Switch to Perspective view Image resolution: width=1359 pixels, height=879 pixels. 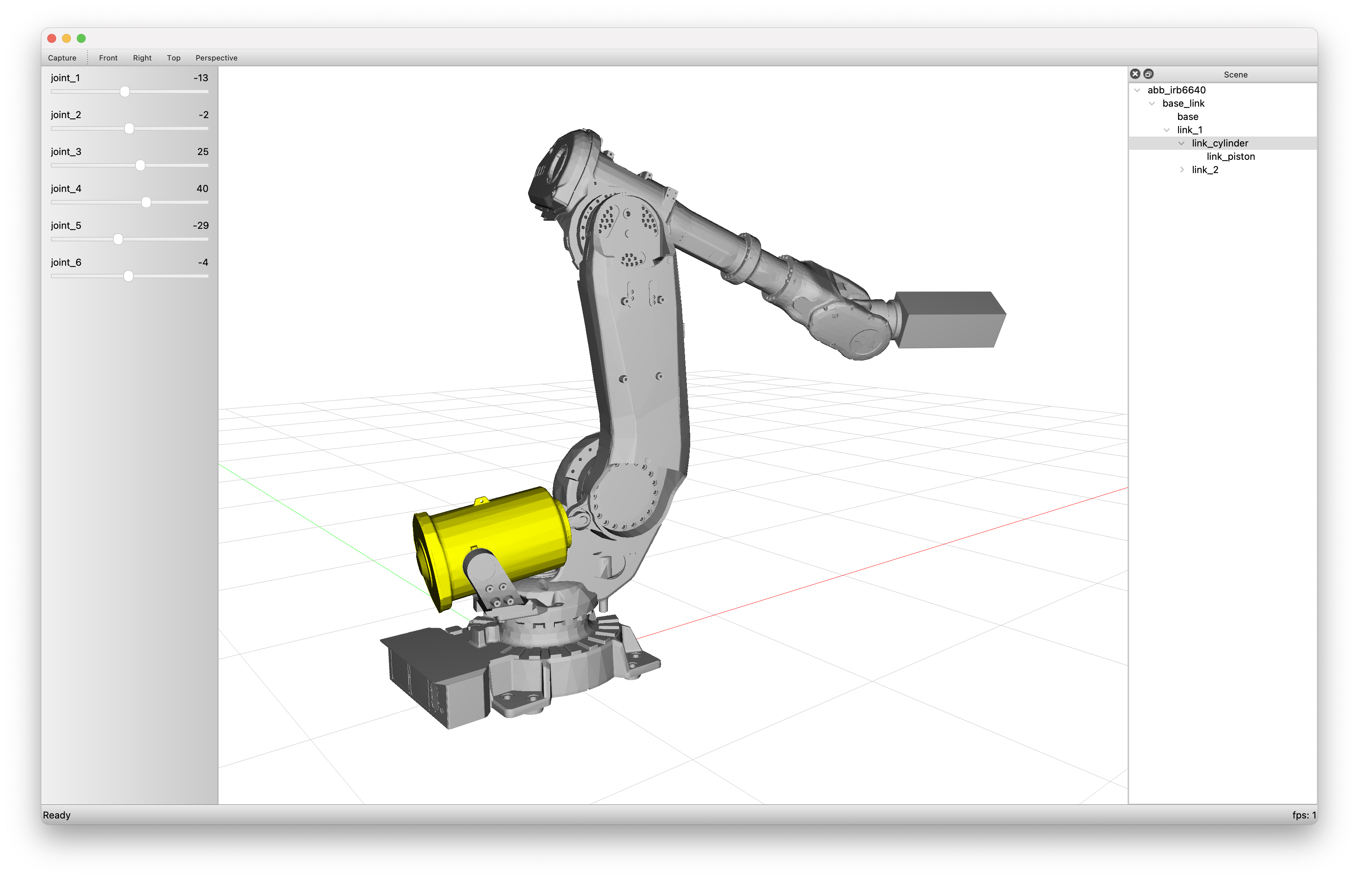216,58
